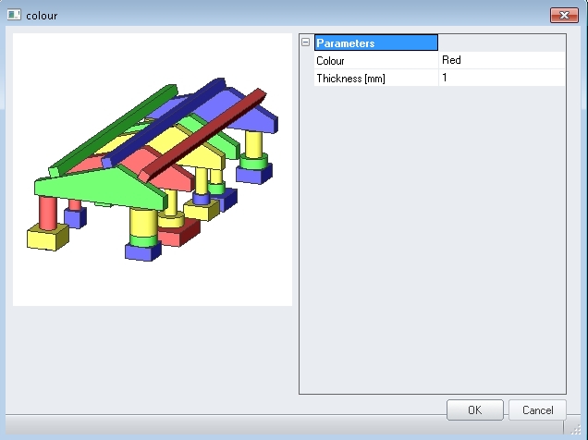588x440 pixels.
Task: Confirm with the OK button
Action: pyautogui.click(x=475, y=410)
